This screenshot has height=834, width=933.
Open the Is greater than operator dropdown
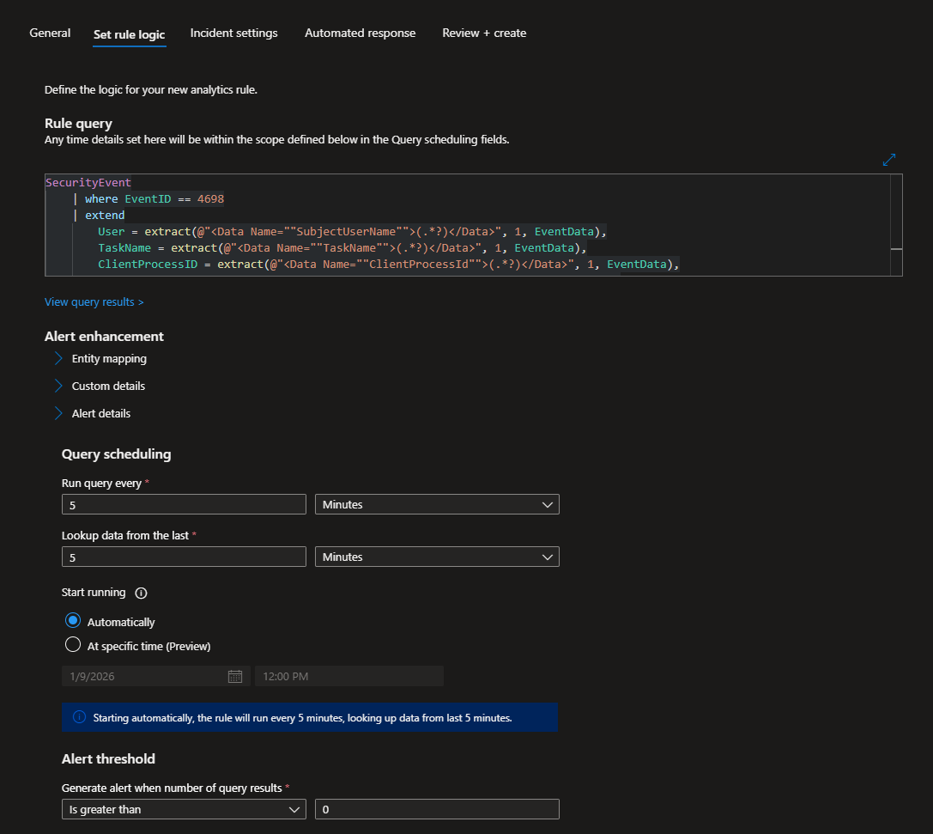(x=184, y=809)
